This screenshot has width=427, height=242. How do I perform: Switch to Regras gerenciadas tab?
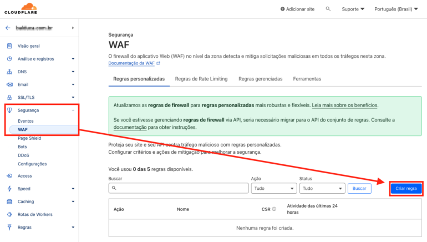(x=260, y=79)
